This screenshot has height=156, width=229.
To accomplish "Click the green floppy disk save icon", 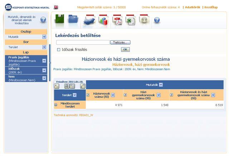I will tap(59, 19).
